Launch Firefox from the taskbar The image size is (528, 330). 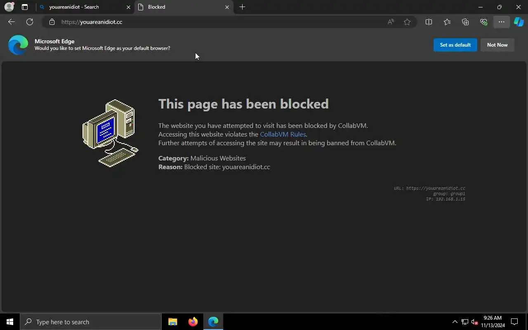click(193, 322)
